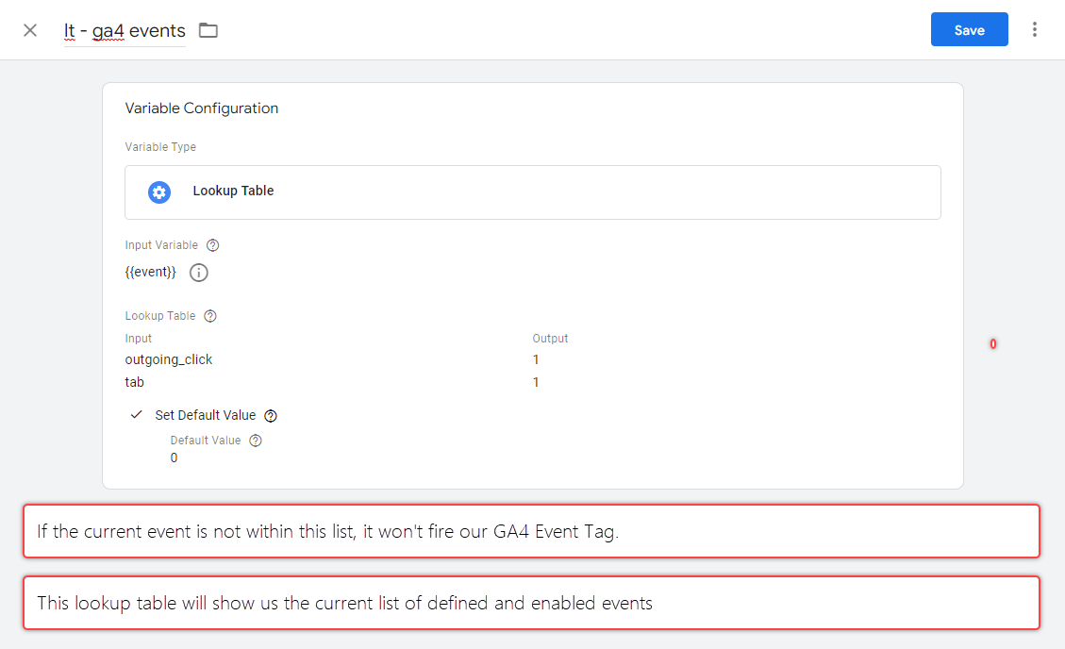Click the red 0 marker on right
This screenshot has width=1065, height=649.
tap(993, 344)
